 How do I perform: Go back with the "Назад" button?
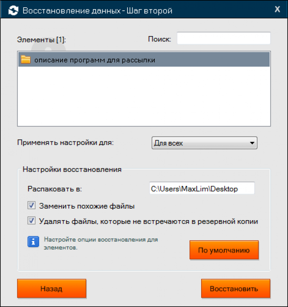pos(51,289)
